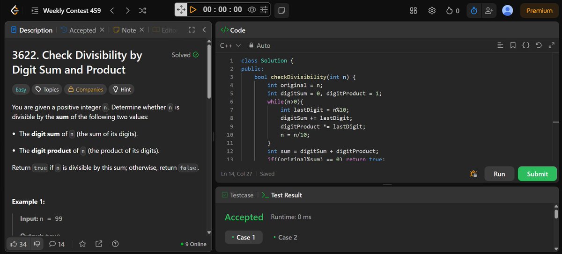Run the code
Image resolution: width=562 pixels, height=254 pixels.
pyautogui.click(x=499, y=174)
